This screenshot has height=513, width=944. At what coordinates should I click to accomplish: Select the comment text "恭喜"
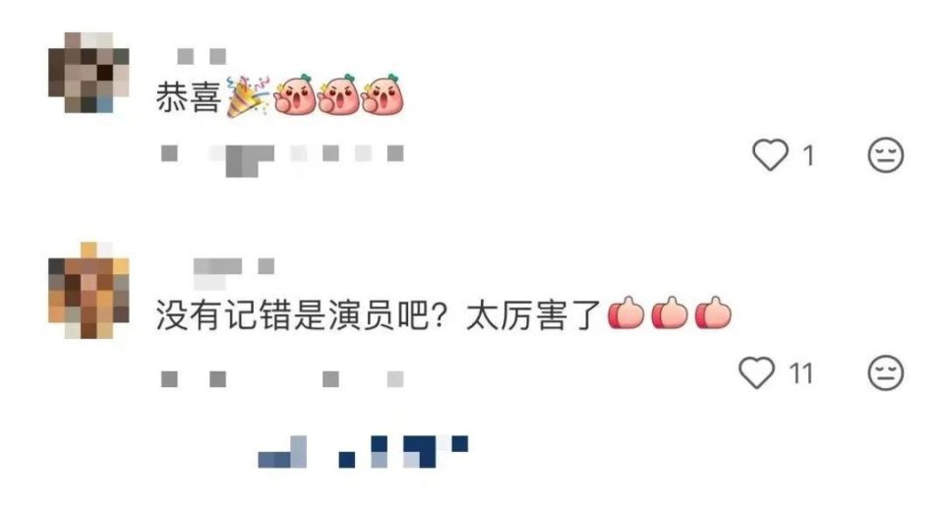[x=189, y=97]
